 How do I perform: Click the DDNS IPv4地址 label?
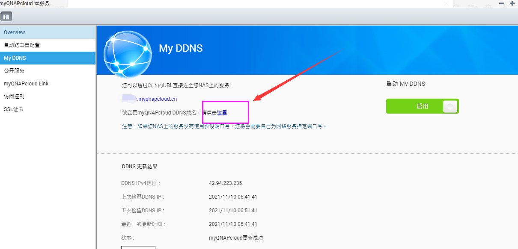[x=141, y=183]
